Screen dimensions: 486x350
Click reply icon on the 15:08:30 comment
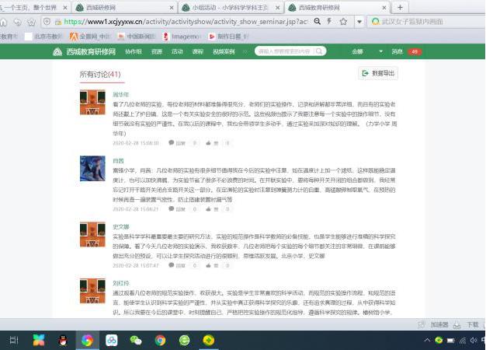coord(171,142)
